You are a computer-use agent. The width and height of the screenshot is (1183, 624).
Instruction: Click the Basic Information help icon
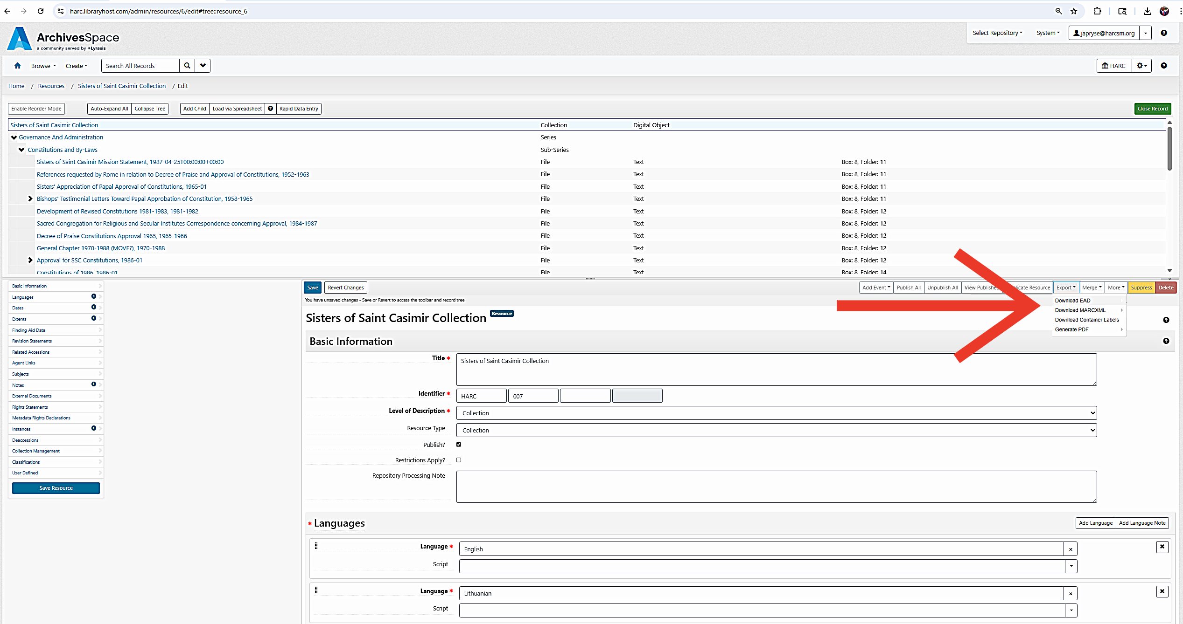pos(1166,341)
